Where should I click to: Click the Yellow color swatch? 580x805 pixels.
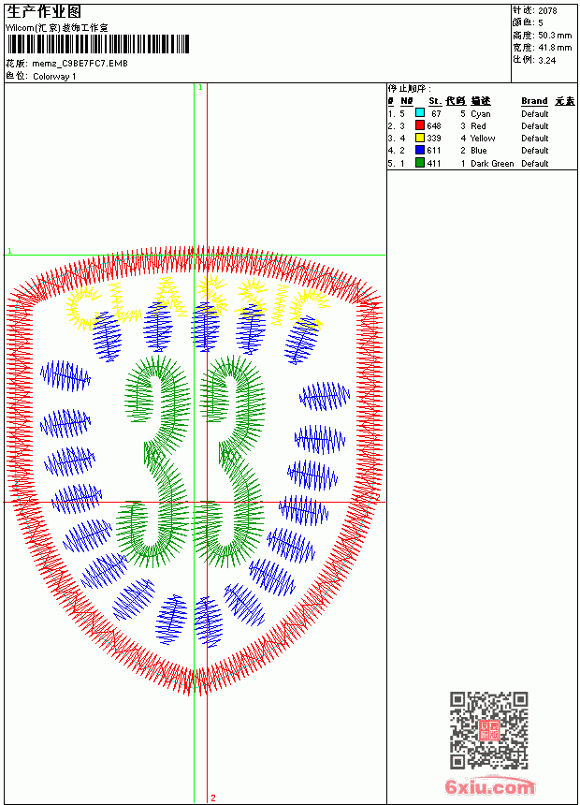420,138
